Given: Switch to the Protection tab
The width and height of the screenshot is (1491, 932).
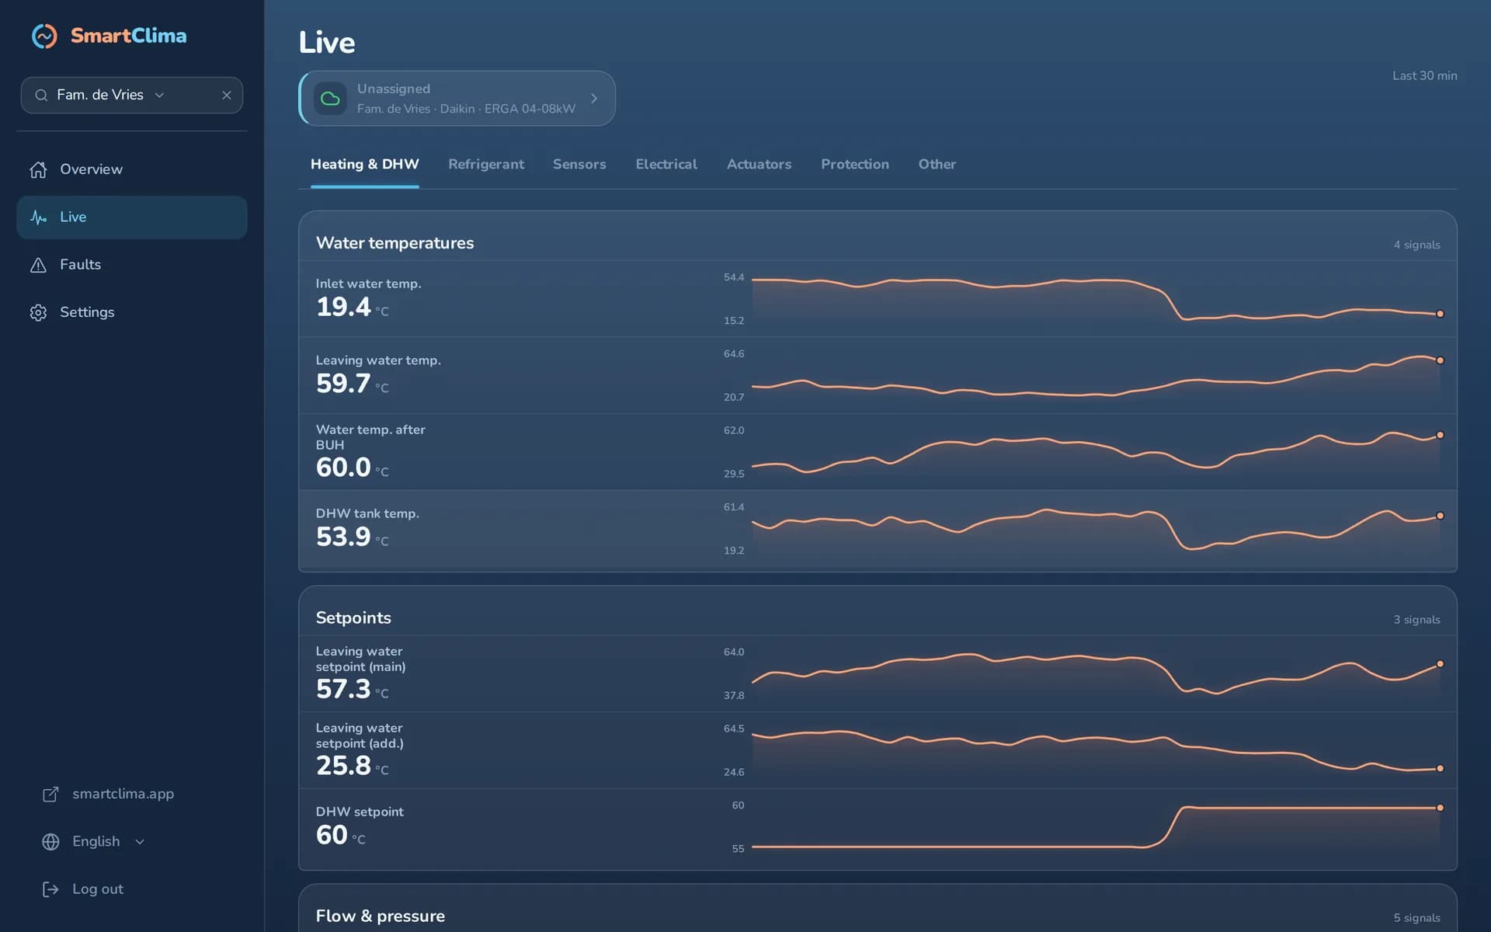Looking at the screenshot, I should click(x=855, y=165).
